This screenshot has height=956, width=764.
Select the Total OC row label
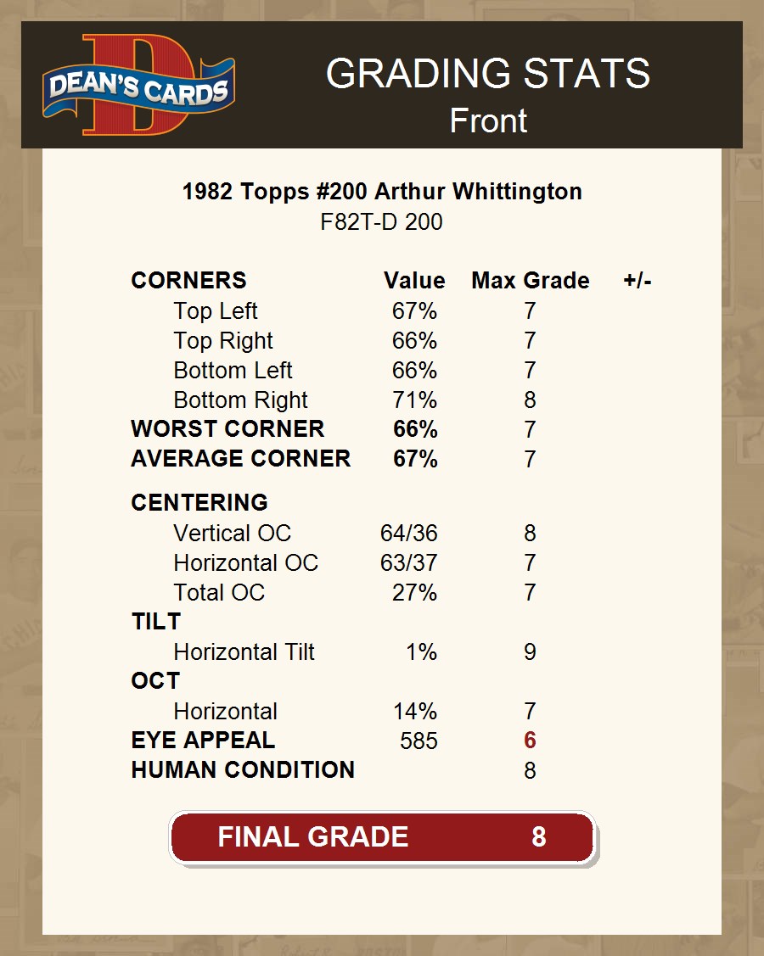[219, 593]
